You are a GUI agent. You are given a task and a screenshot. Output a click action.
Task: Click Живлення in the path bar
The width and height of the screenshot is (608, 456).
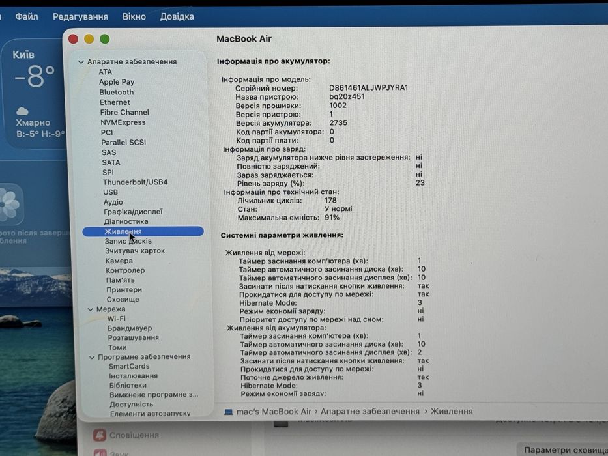(452, 412)
